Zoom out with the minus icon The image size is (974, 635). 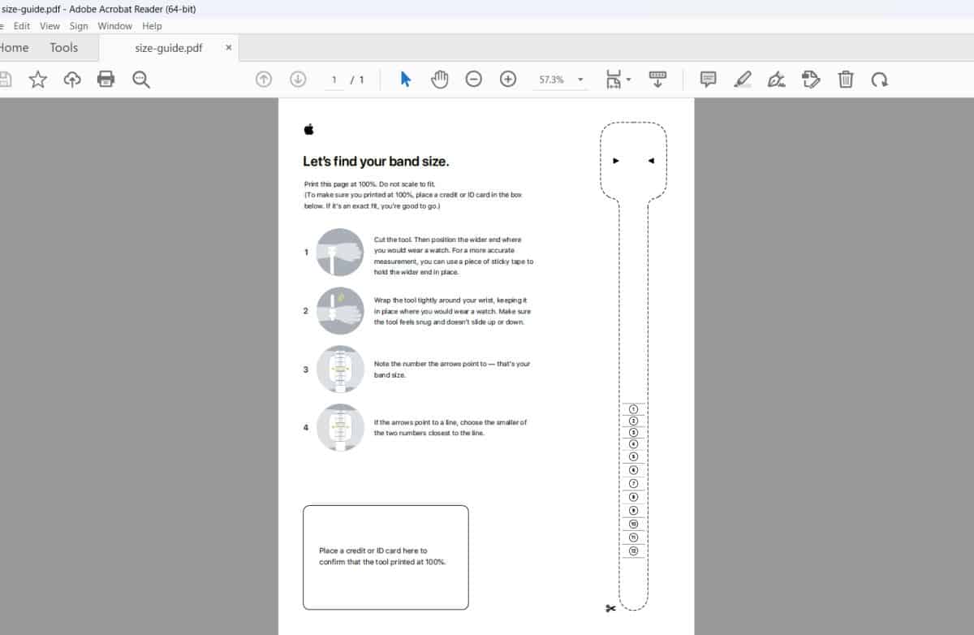point(474,80)
